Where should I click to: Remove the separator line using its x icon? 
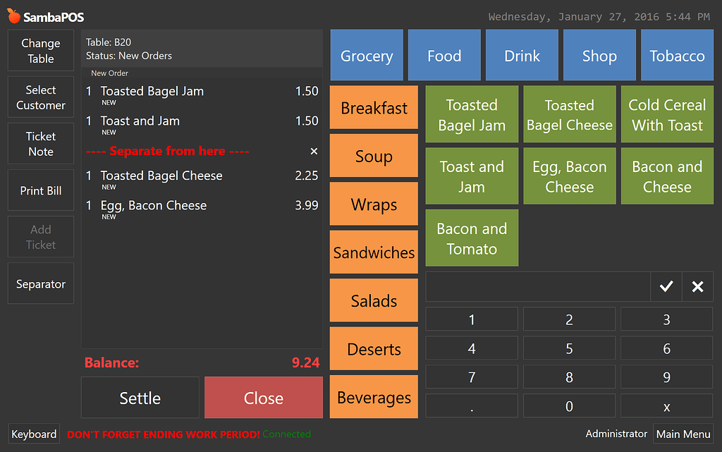click(313, 151)
